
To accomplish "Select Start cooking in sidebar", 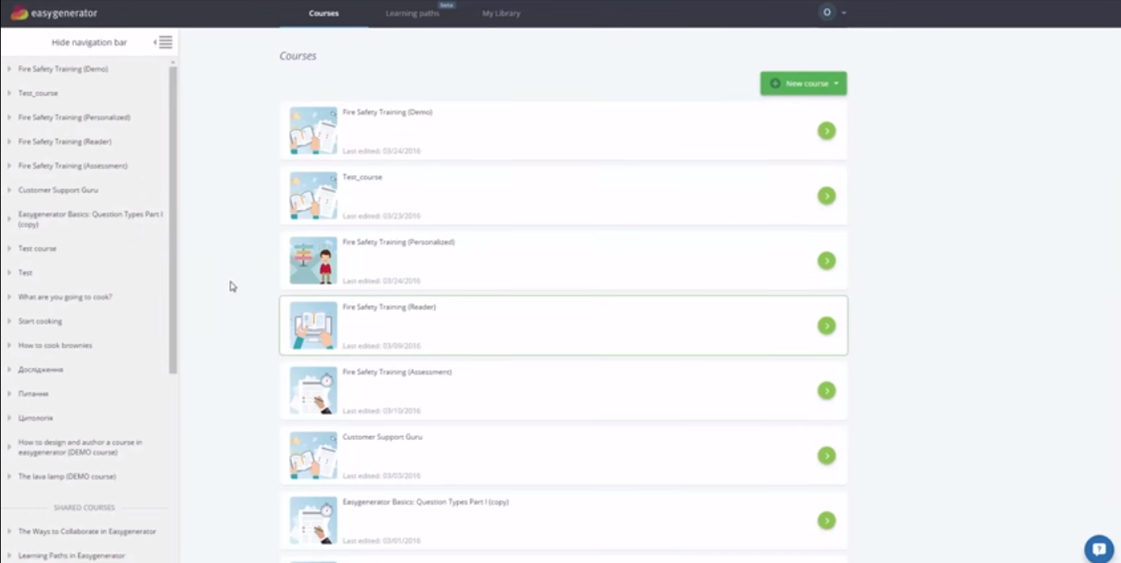I will [40, 321].
